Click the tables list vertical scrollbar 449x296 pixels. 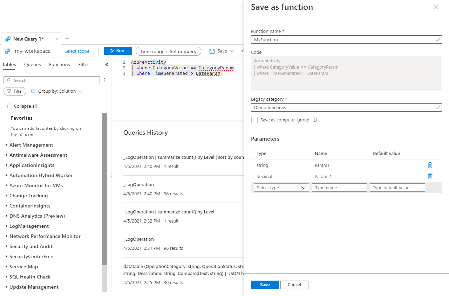tap(104, 189)
